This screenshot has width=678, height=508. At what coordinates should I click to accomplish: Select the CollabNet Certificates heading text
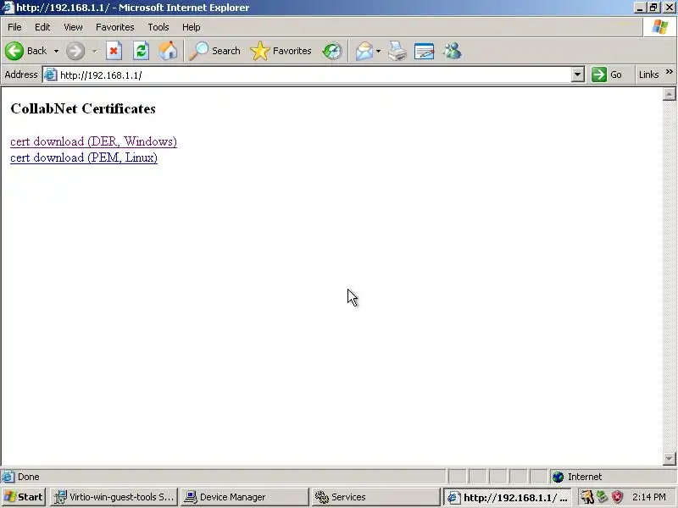(x=83, y=108)
